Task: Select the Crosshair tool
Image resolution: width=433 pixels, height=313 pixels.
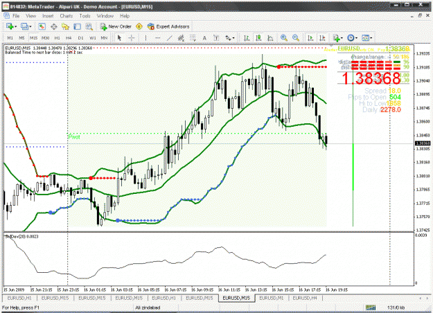Action: coord(131,38)
